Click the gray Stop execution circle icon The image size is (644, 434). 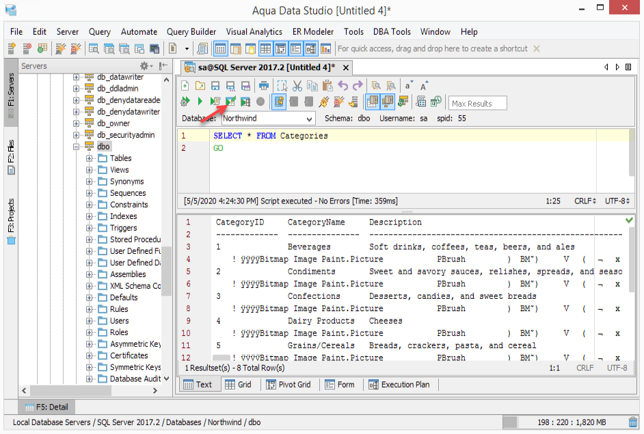click(x=260, y=102)
